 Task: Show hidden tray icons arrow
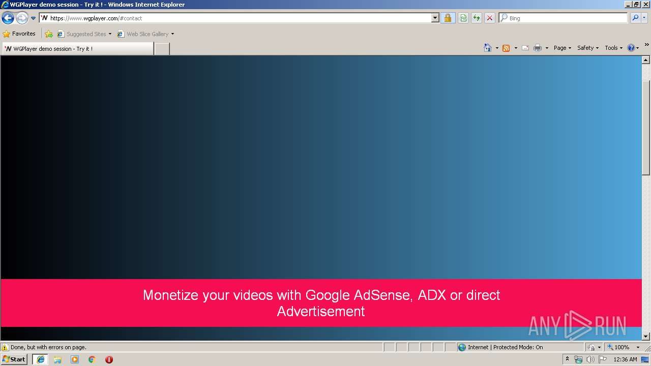pos(567,359)
